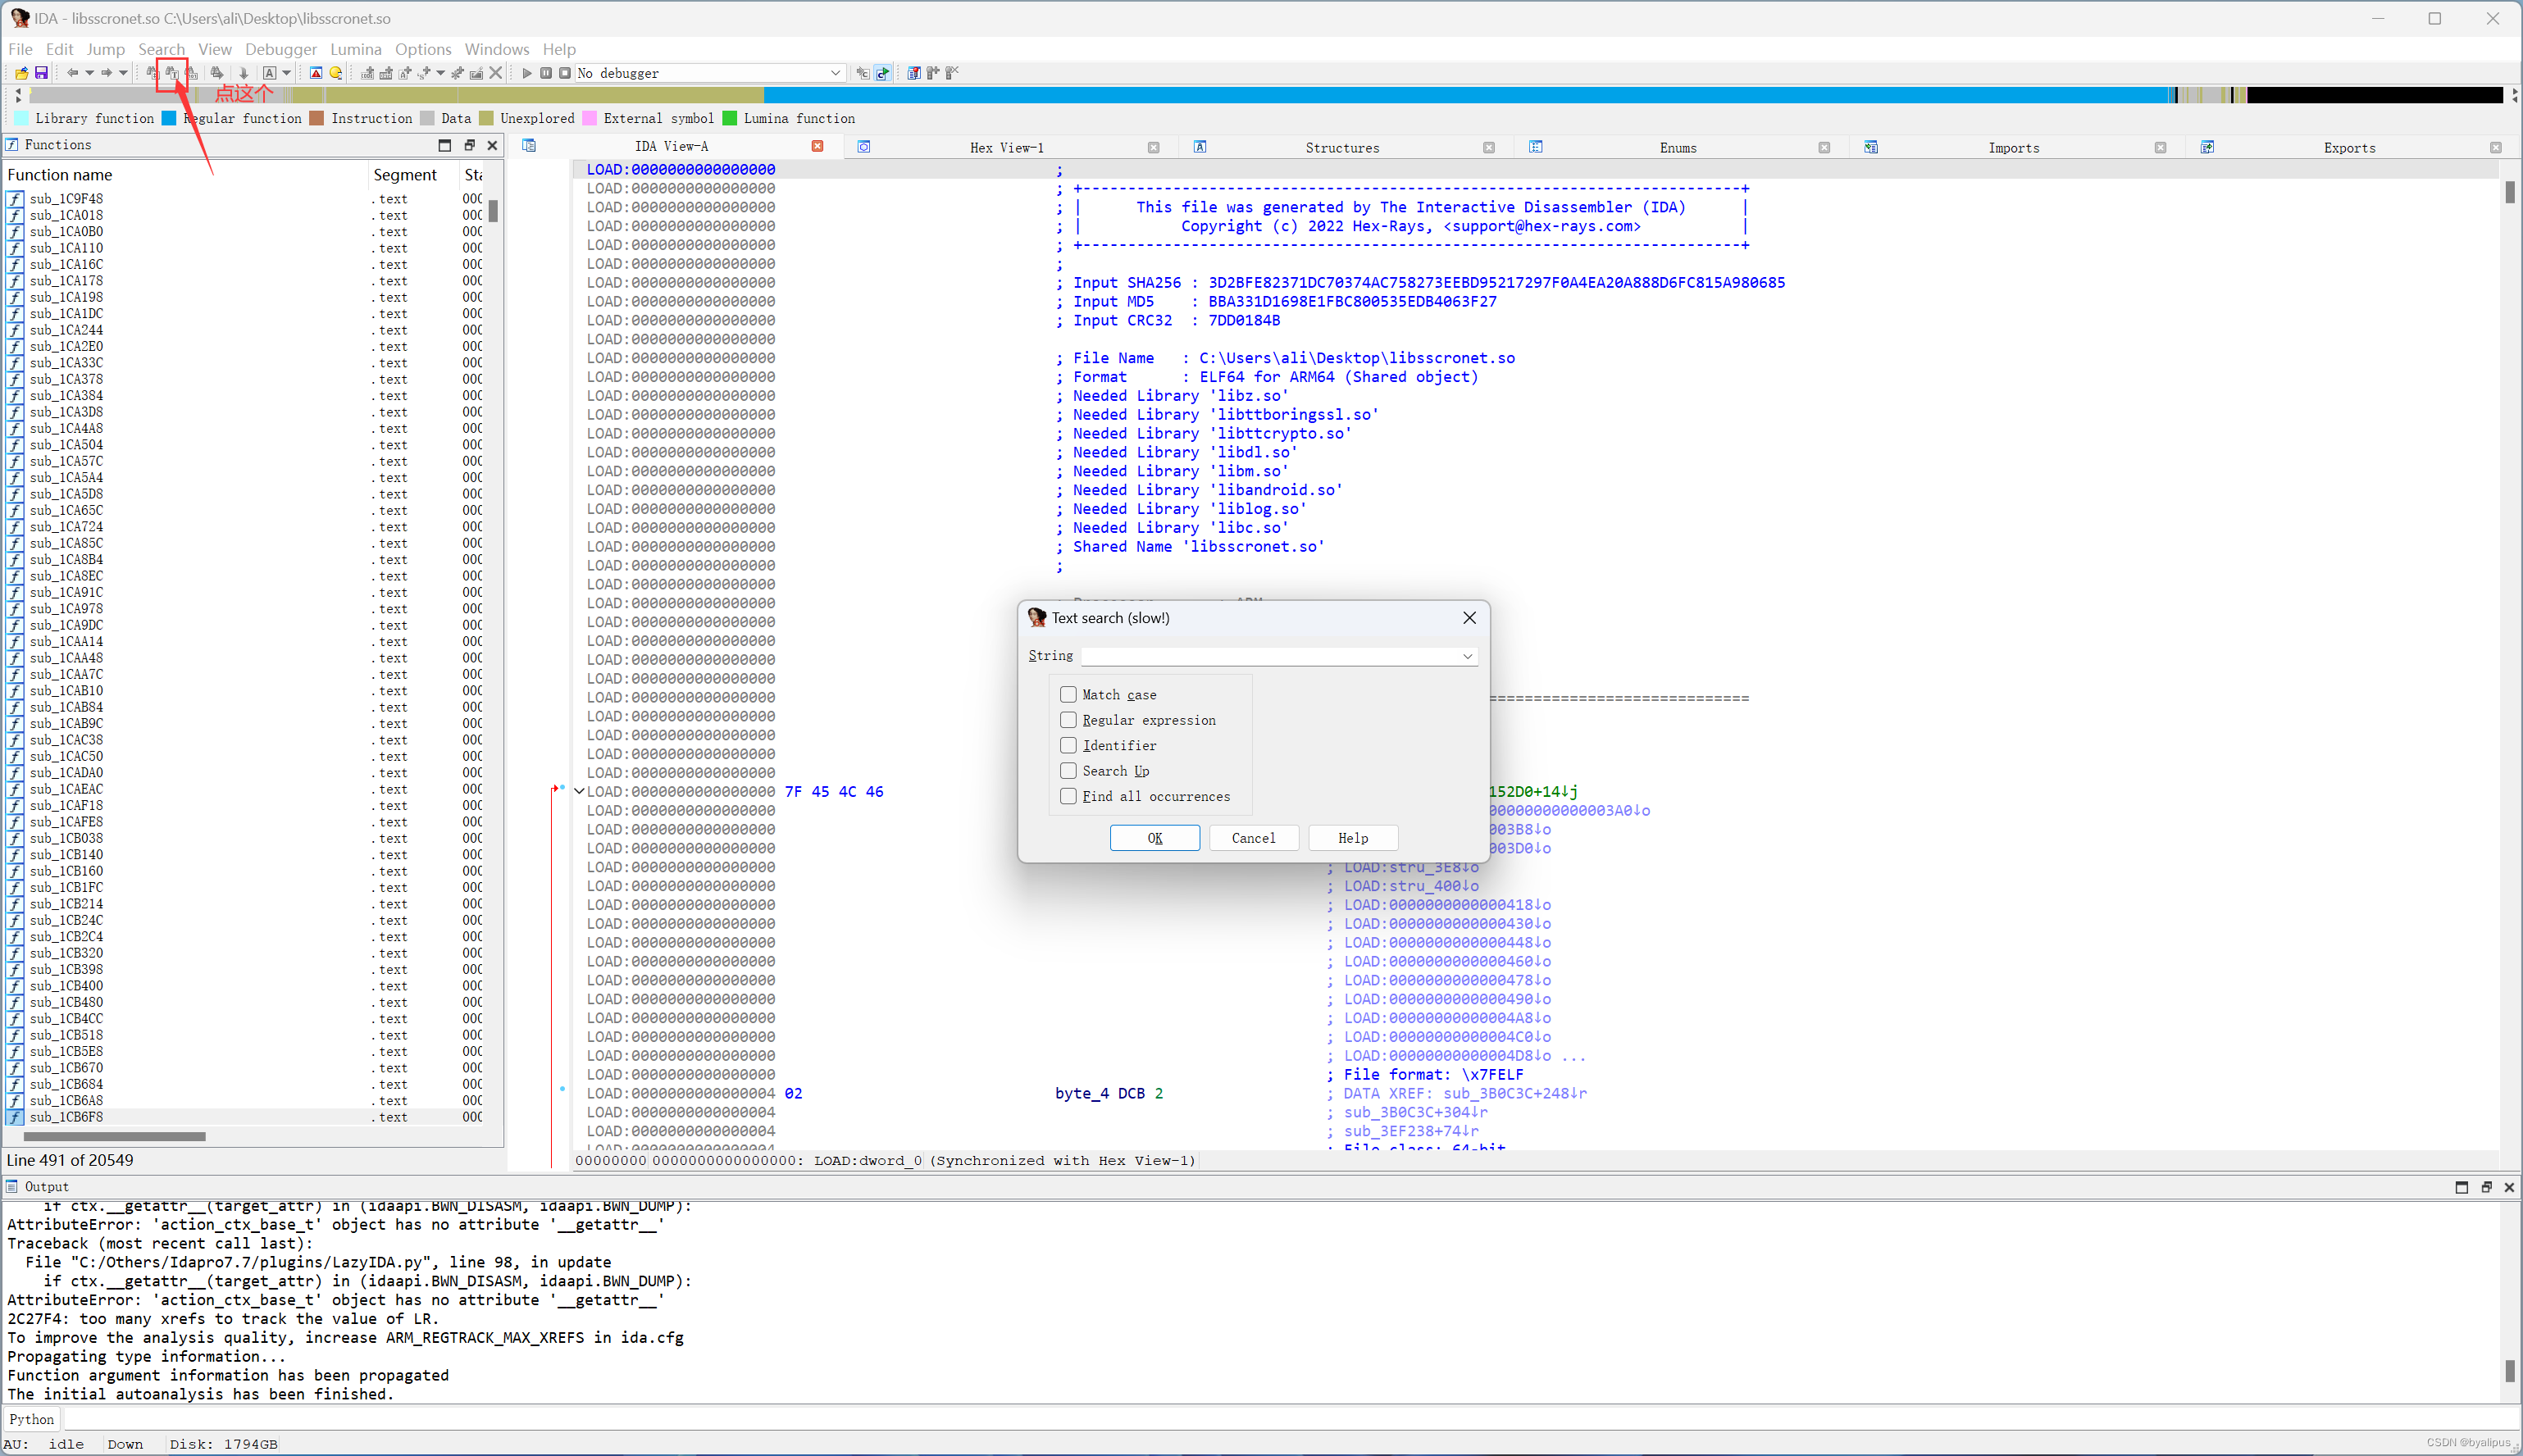Image resolution: width=2523 pixels, height=1456 pixels.
Task: Tick Find all occurrences checkbox
Action: tap(1068, 796)
